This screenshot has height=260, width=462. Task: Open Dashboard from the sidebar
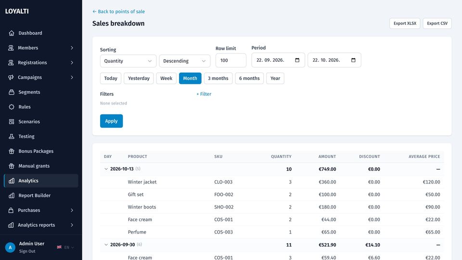point(41,33)
